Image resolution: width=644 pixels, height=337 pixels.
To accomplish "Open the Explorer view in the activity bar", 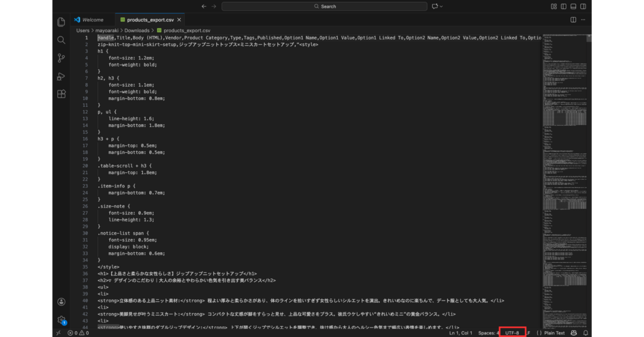I will pyautogui.click(x=61, y=22).
